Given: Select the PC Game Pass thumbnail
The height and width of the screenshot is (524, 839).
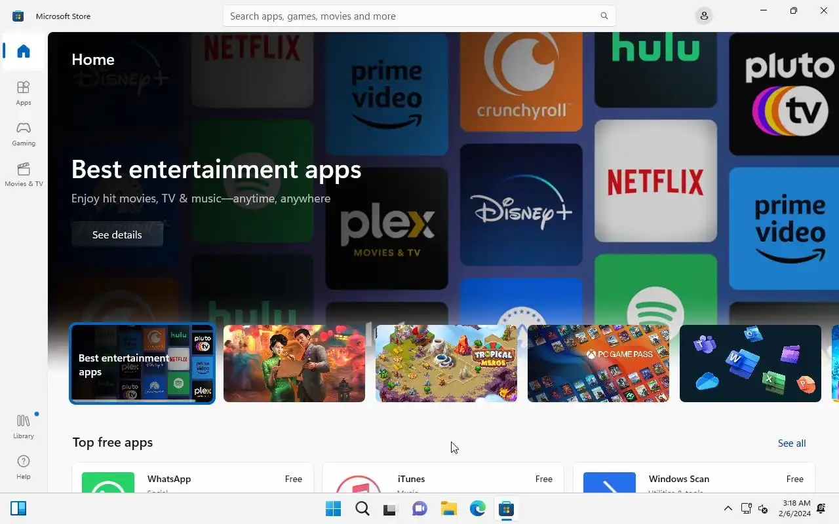Looking at the screenshot, I should tap(598, 364).
